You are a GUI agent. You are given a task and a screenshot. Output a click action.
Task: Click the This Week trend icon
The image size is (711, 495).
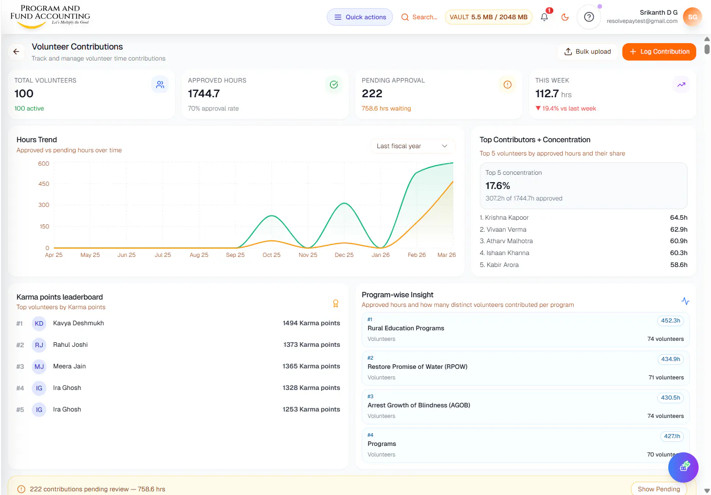click(681, 84)
